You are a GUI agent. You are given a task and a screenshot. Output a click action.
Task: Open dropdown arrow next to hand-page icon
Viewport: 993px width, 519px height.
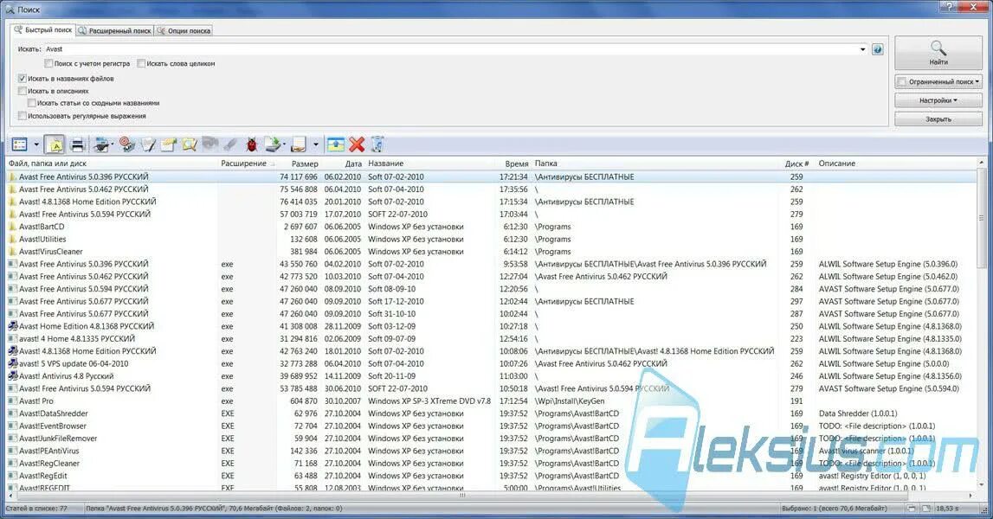315,145
